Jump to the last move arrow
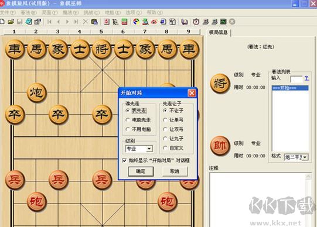This screenshot has width=317, height=227. click(76, 22)
